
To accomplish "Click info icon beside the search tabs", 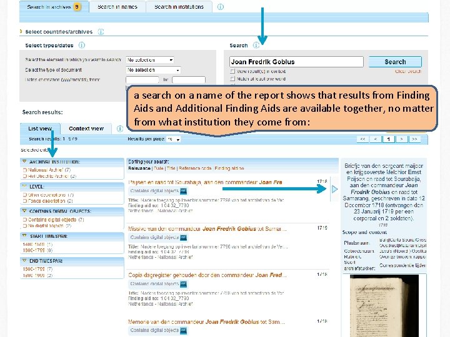I will point(220,7).
